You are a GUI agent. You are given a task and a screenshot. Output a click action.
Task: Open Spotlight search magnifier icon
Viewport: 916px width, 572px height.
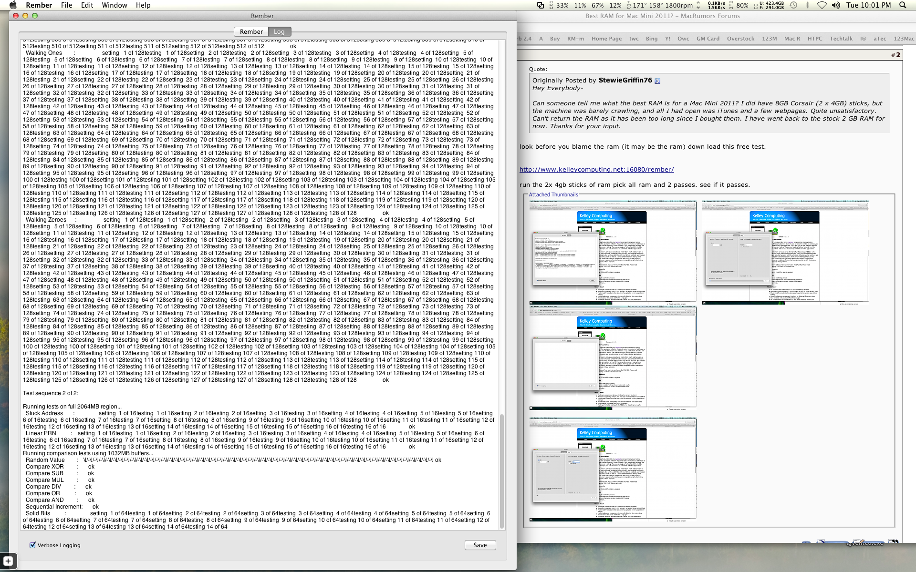click(902, 5)
